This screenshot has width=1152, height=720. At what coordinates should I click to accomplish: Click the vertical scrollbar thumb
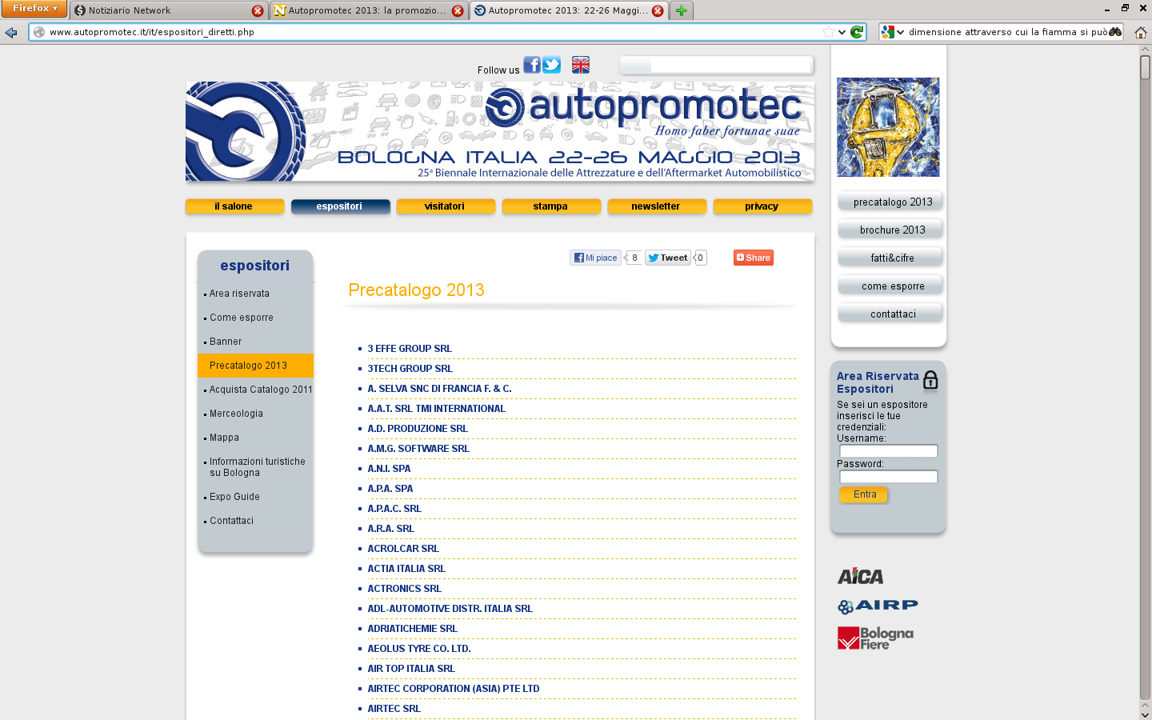[1146, 67]
